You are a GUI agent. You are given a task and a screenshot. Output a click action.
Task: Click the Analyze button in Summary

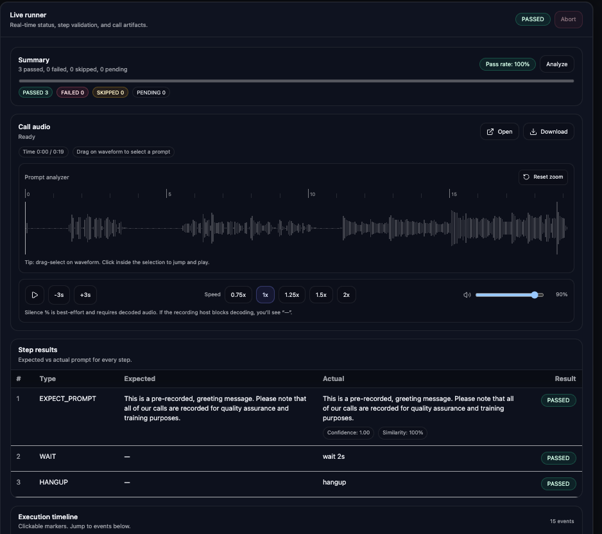point(556,64)
